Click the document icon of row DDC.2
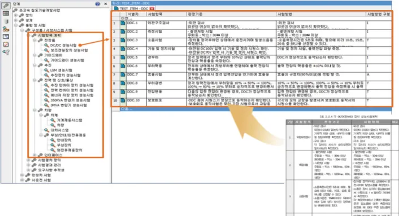This screenshot has height=216, width=399. [123, 32]
